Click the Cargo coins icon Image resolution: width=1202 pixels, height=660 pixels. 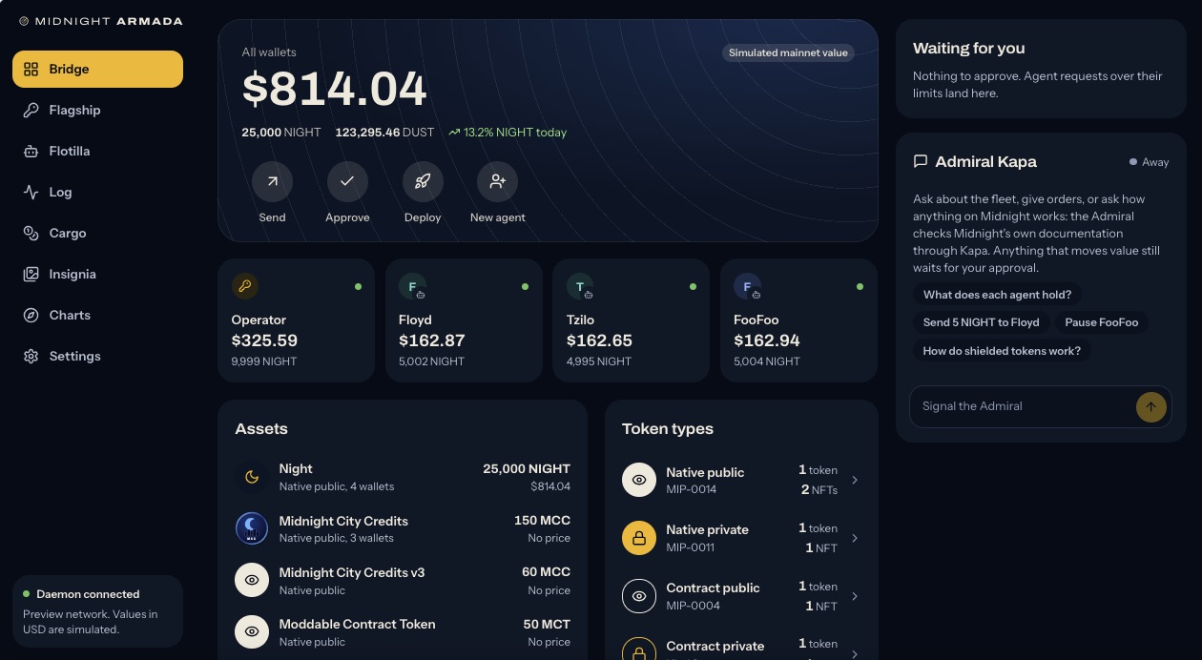coord(31,233)
